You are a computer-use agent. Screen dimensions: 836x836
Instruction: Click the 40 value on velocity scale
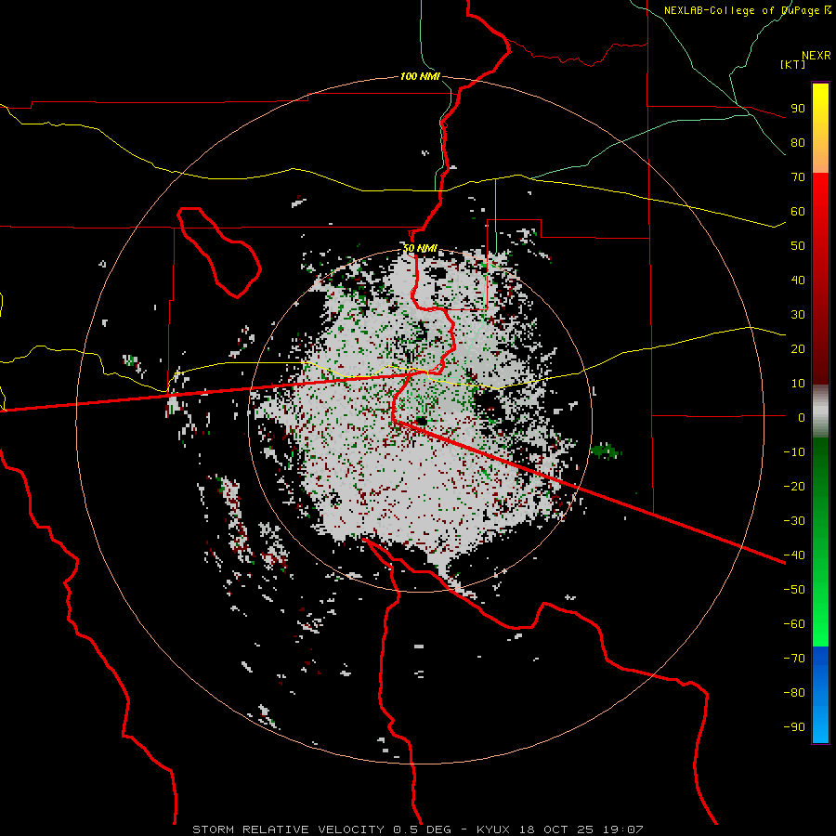pyautogui.click(x=798, y=280)
